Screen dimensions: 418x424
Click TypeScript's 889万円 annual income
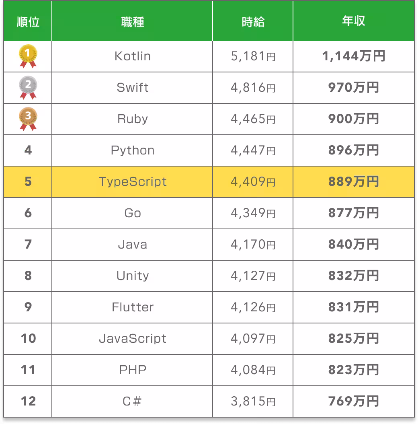click(x=353, y=182)
